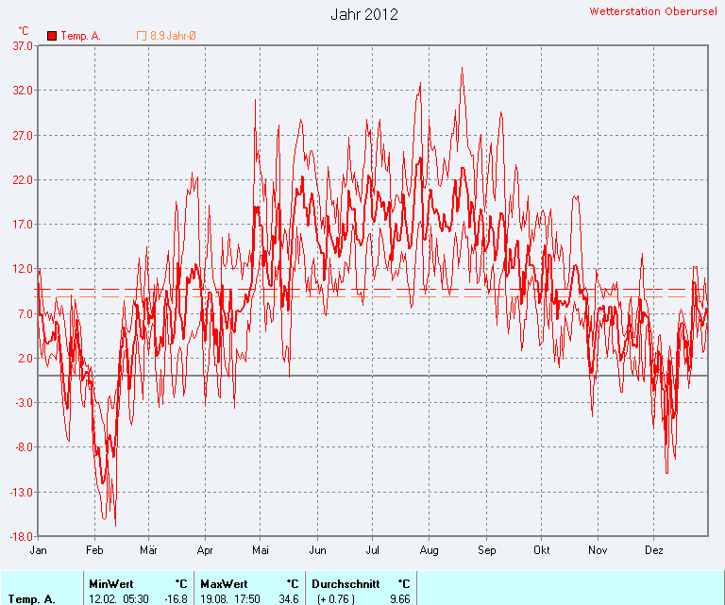The height and width of the screenshot is (605, 725).
Task: Click the Jul month label
Action: pyautogui.click(x=372, y=550)
